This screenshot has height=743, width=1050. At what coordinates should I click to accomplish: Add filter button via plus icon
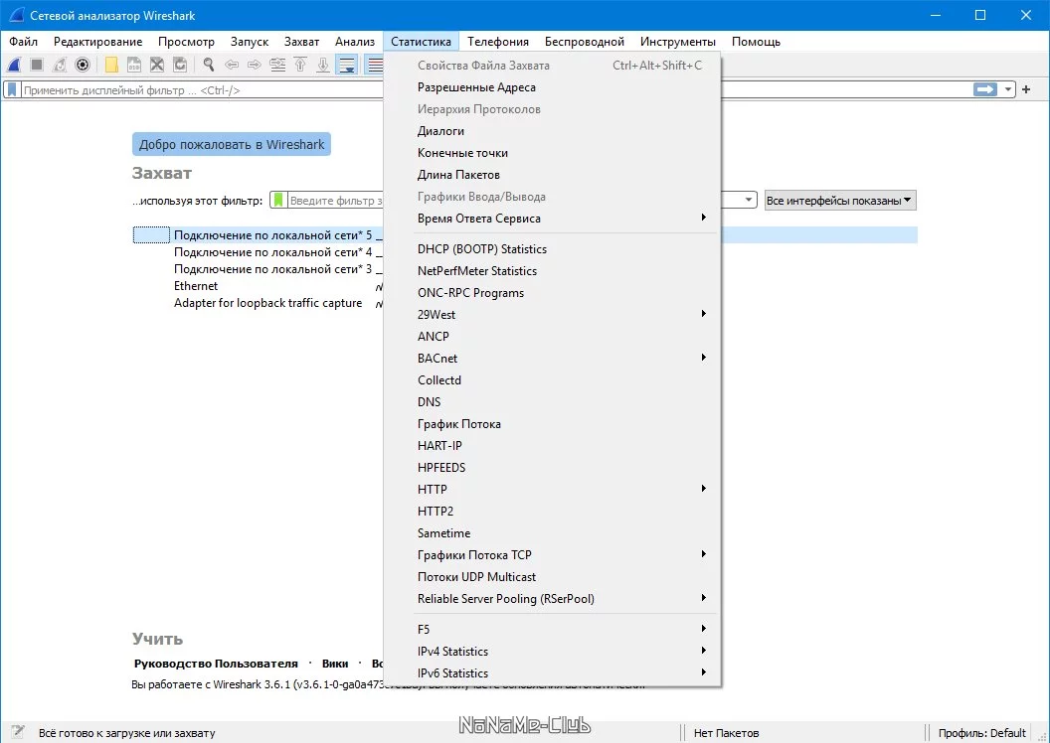(1026, 89)
